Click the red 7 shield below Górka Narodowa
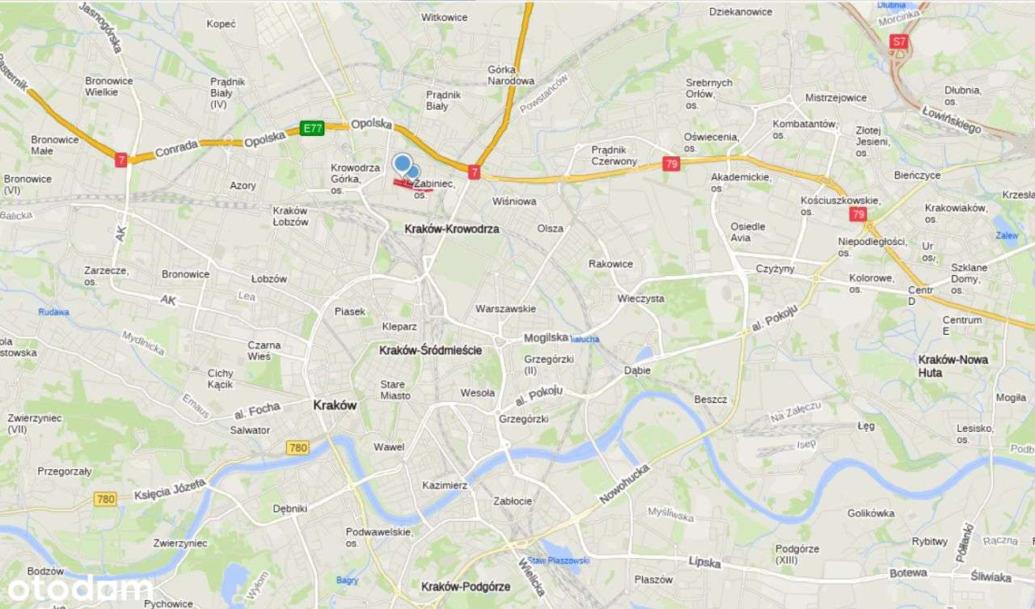Viewport: 1035px width, 609px height. click(x=474, y=171)
